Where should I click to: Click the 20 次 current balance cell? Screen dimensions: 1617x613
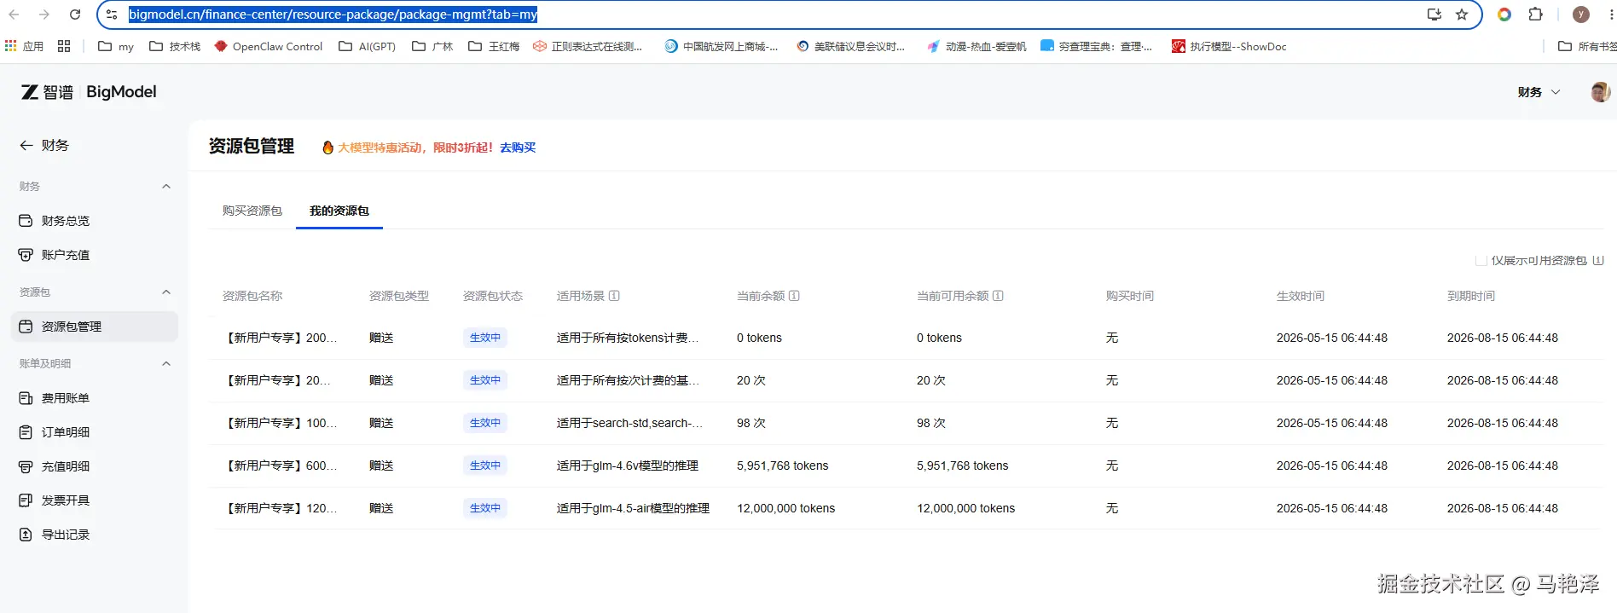pyautogui.click(x=751, y=380)
